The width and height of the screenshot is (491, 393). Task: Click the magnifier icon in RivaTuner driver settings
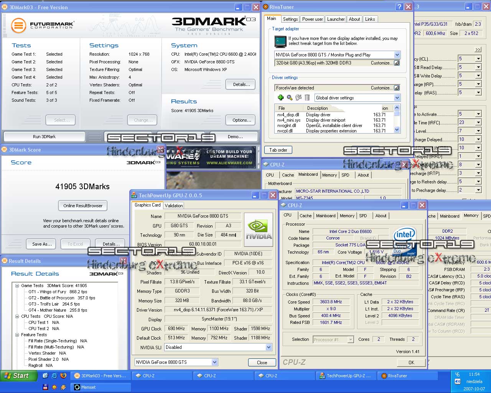[290, 97]
